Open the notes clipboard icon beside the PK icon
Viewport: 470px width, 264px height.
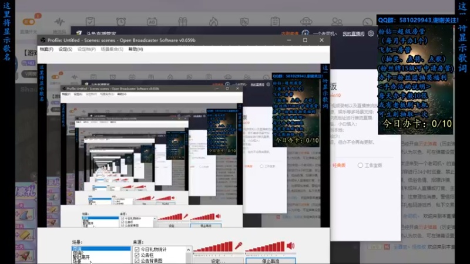tap(275, 22)
